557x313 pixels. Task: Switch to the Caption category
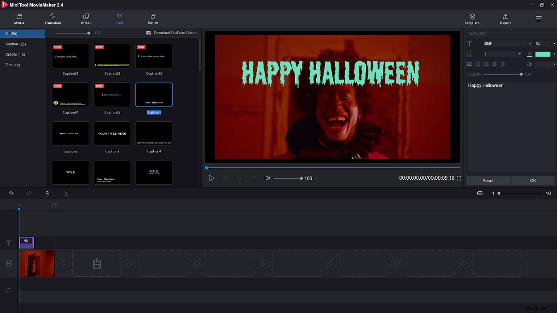tap(15, 44)
